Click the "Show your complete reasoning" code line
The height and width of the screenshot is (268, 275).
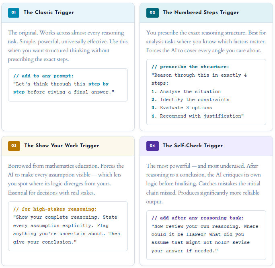point(65,217)
